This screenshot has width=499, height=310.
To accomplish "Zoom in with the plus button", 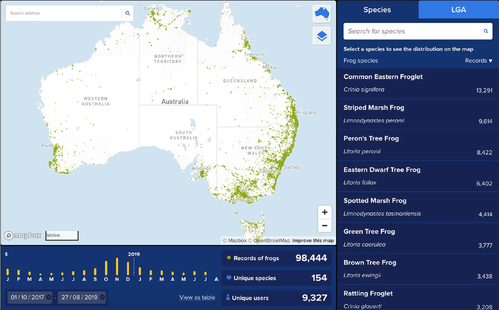I will click(324, 212).
